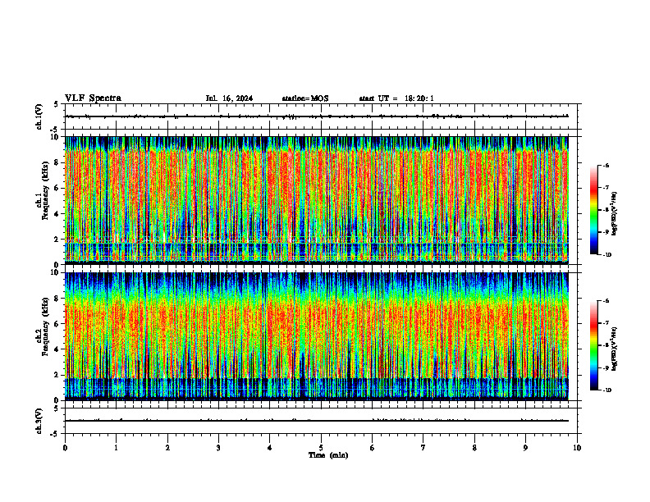This screenshot has height=502, width=650.
Task: Click the time axis tick label '3'
Action: 218,448
